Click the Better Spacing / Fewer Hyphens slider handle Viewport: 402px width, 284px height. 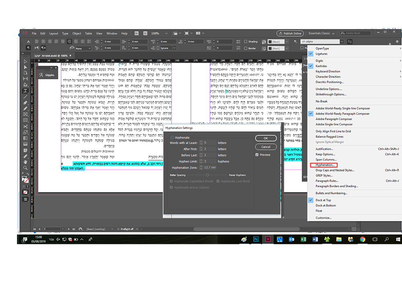[207, 175]
